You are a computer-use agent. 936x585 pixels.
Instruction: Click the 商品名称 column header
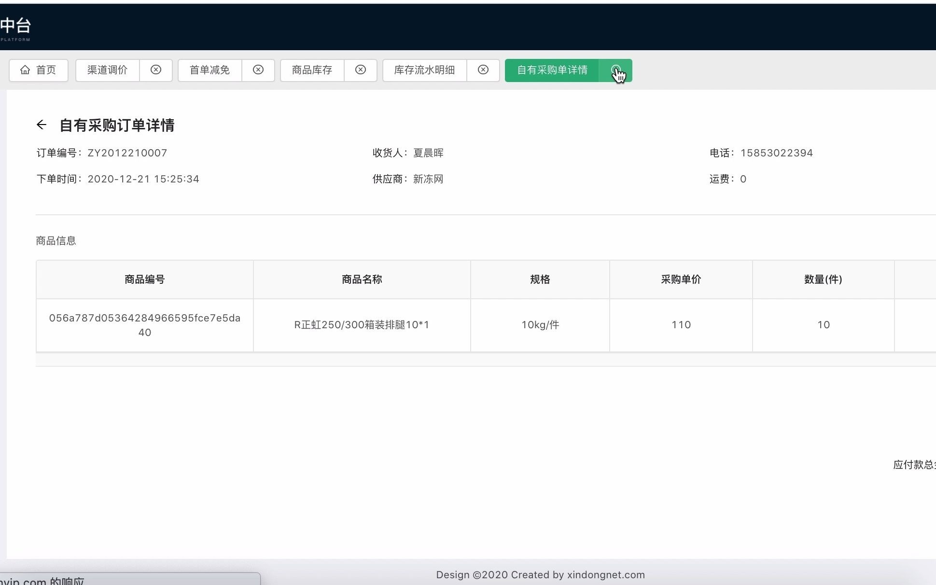(362, 279)
